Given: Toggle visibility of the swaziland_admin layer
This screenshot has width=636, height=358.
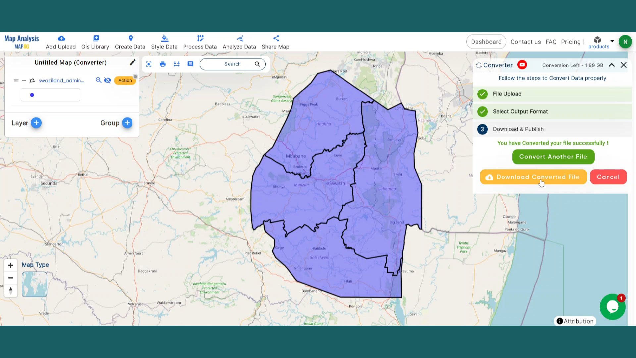Looking at the screenshot, I should (x=108, y=80).
